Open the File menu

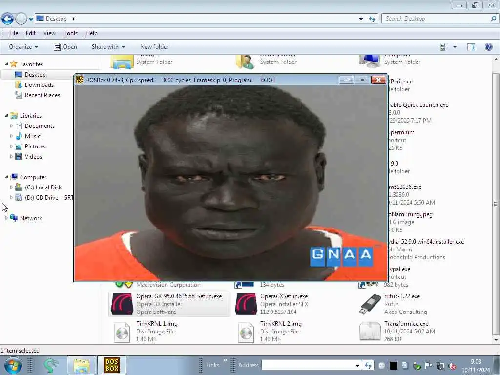pyautogui.click(x=13, y=33)
